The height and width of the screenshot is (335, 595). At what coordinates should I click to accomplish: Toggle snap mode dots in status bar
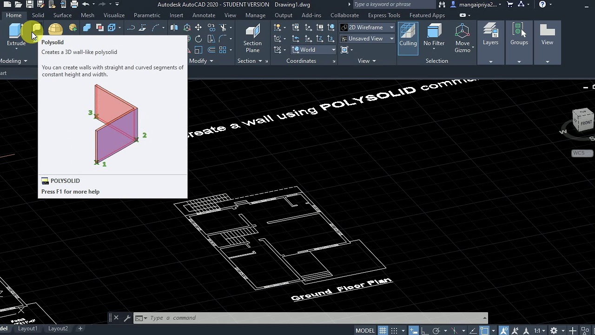point(394,330)
